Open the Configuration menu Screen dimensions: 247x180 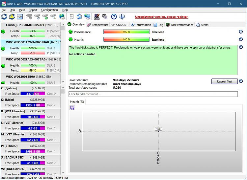click(49, 10)
